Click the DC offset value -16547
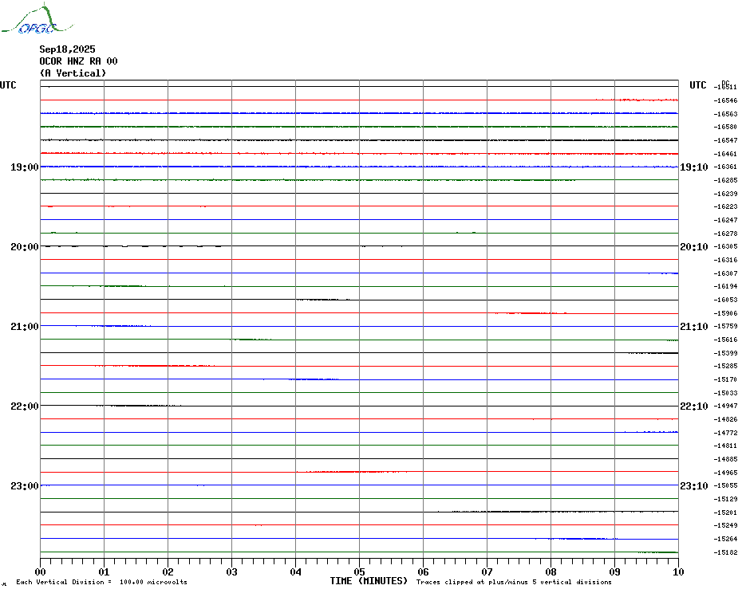Image resolution: width=742 pixels, height=593 pixels. point(725,140)
